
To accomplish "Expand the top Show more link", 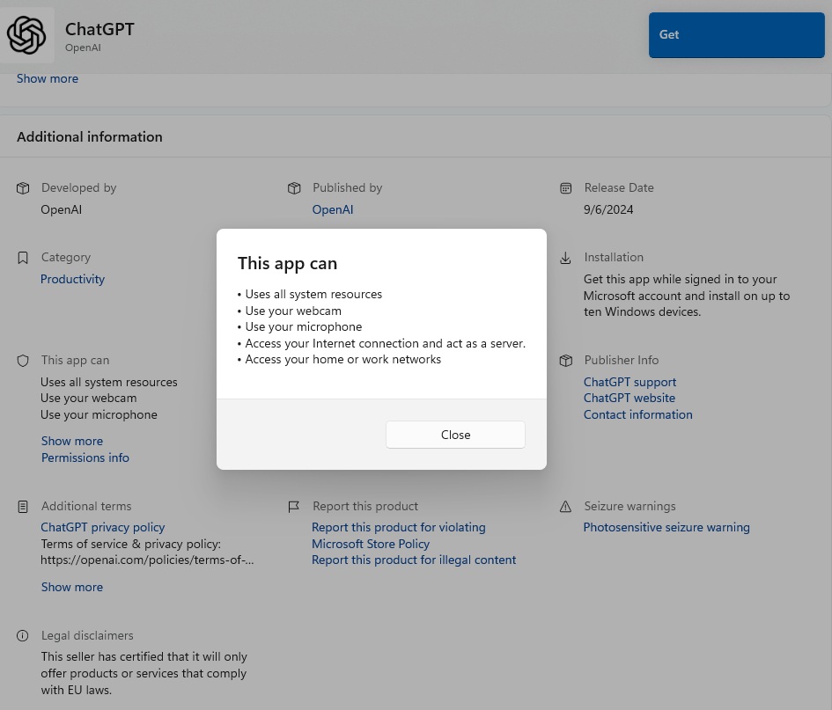I will tap(48, 78).
